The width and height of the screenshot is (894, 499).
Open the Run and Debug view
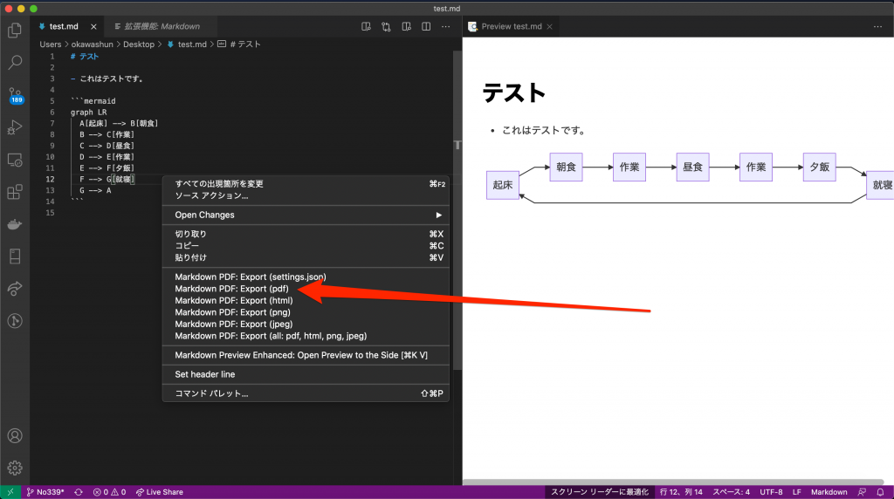pos(15,127)
